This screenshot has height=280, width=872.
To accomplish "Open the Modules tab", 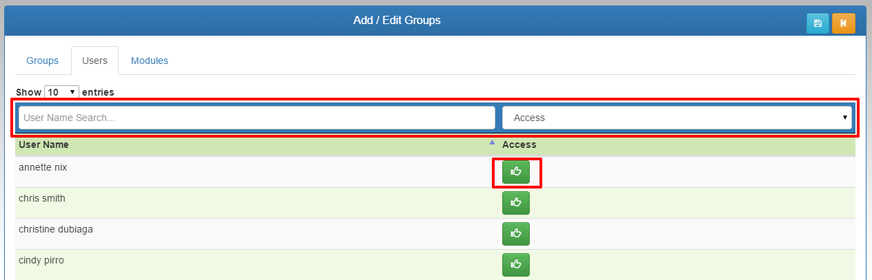I will 150,61.
